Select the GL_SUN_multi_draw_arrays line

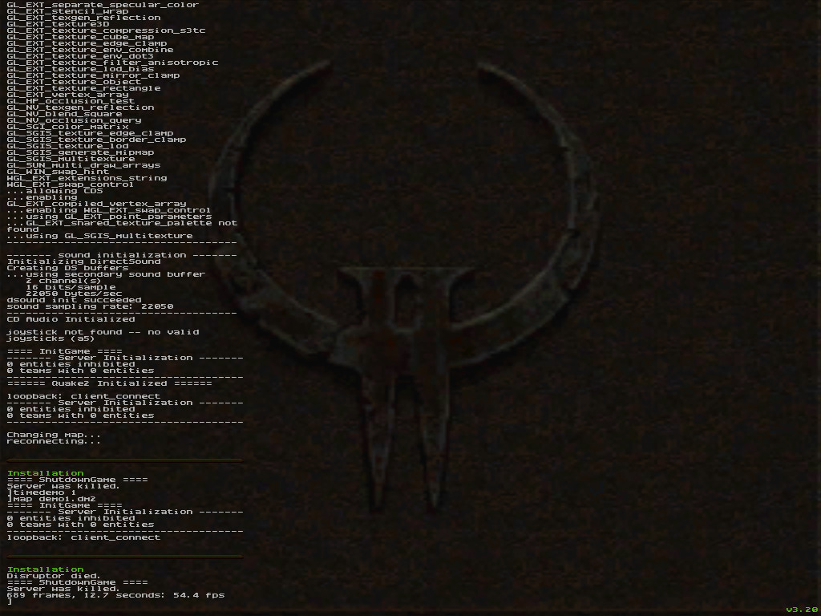83,165
